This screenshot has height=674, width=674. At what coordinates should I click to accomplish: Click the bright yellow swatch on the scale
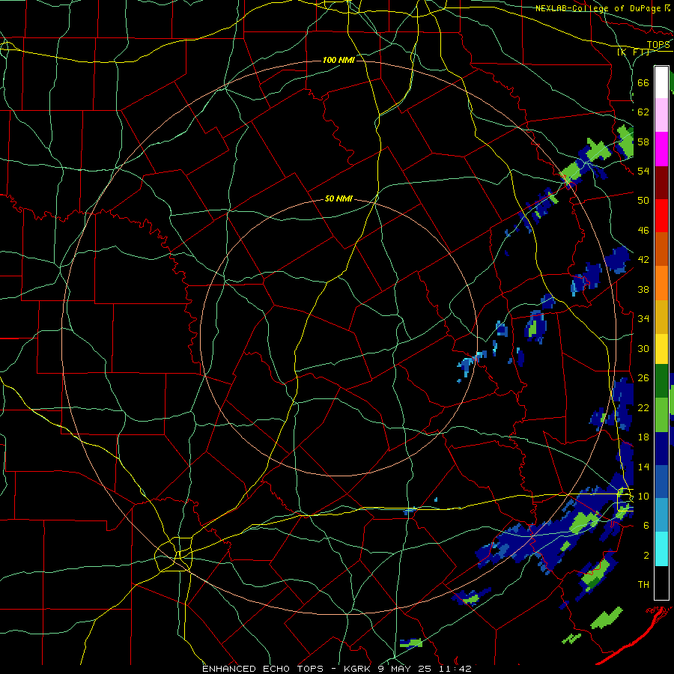point(661,348)
